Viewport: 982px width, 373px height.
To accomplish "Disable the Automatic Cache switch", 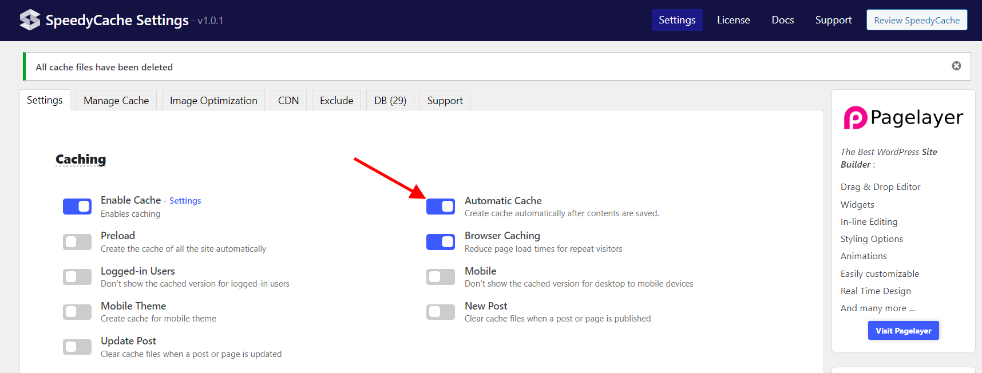I will (441, 207).
